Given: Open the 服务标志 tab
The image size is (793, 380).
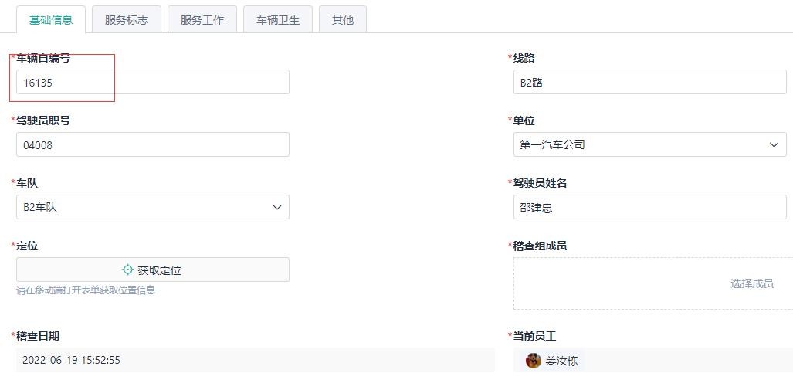Looking at the screenshot, I should [126, 20].
